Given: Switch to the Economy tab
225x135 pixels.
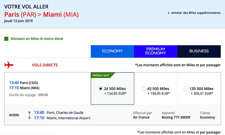Looking at the screenshot, I should pos(112,51).
